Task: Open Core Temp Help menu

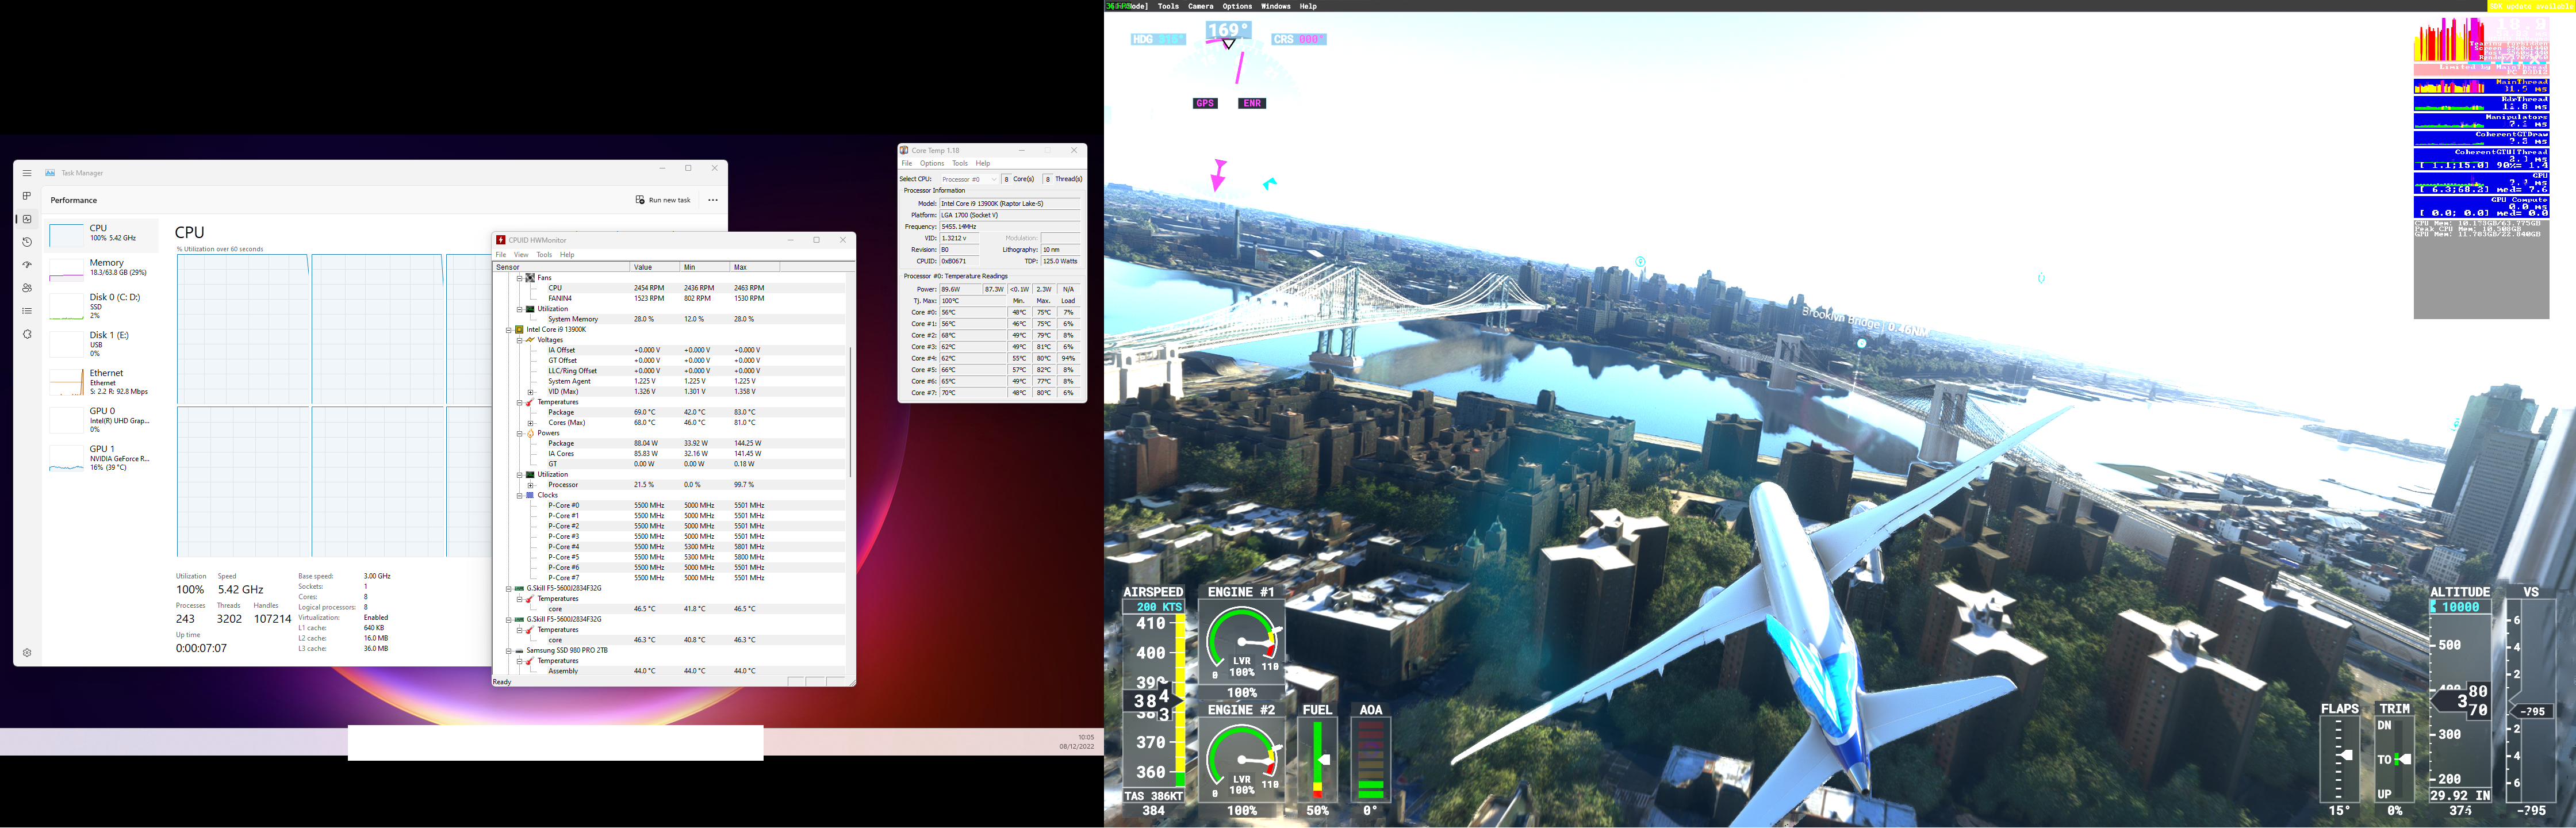Action: click(x=983, y=163)
